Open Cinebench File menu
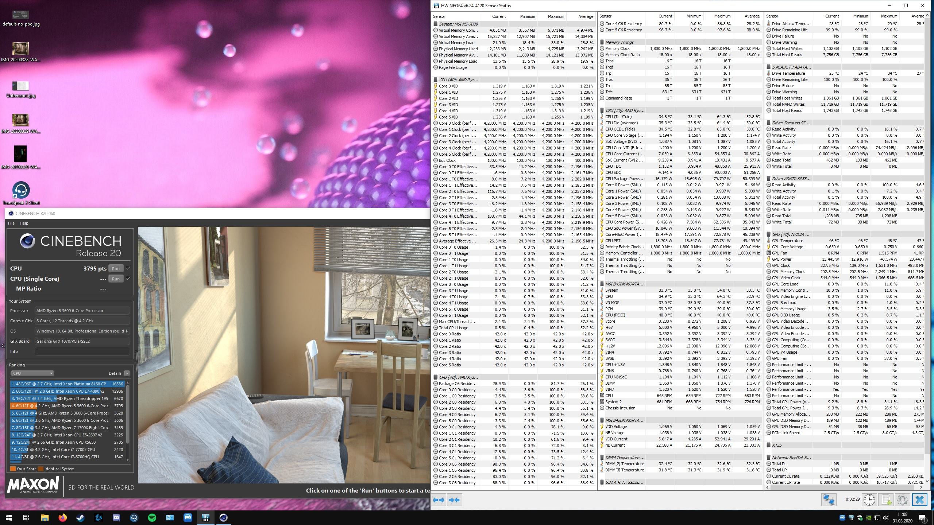This screenshot has height=525, width=934. click(11, 223)
